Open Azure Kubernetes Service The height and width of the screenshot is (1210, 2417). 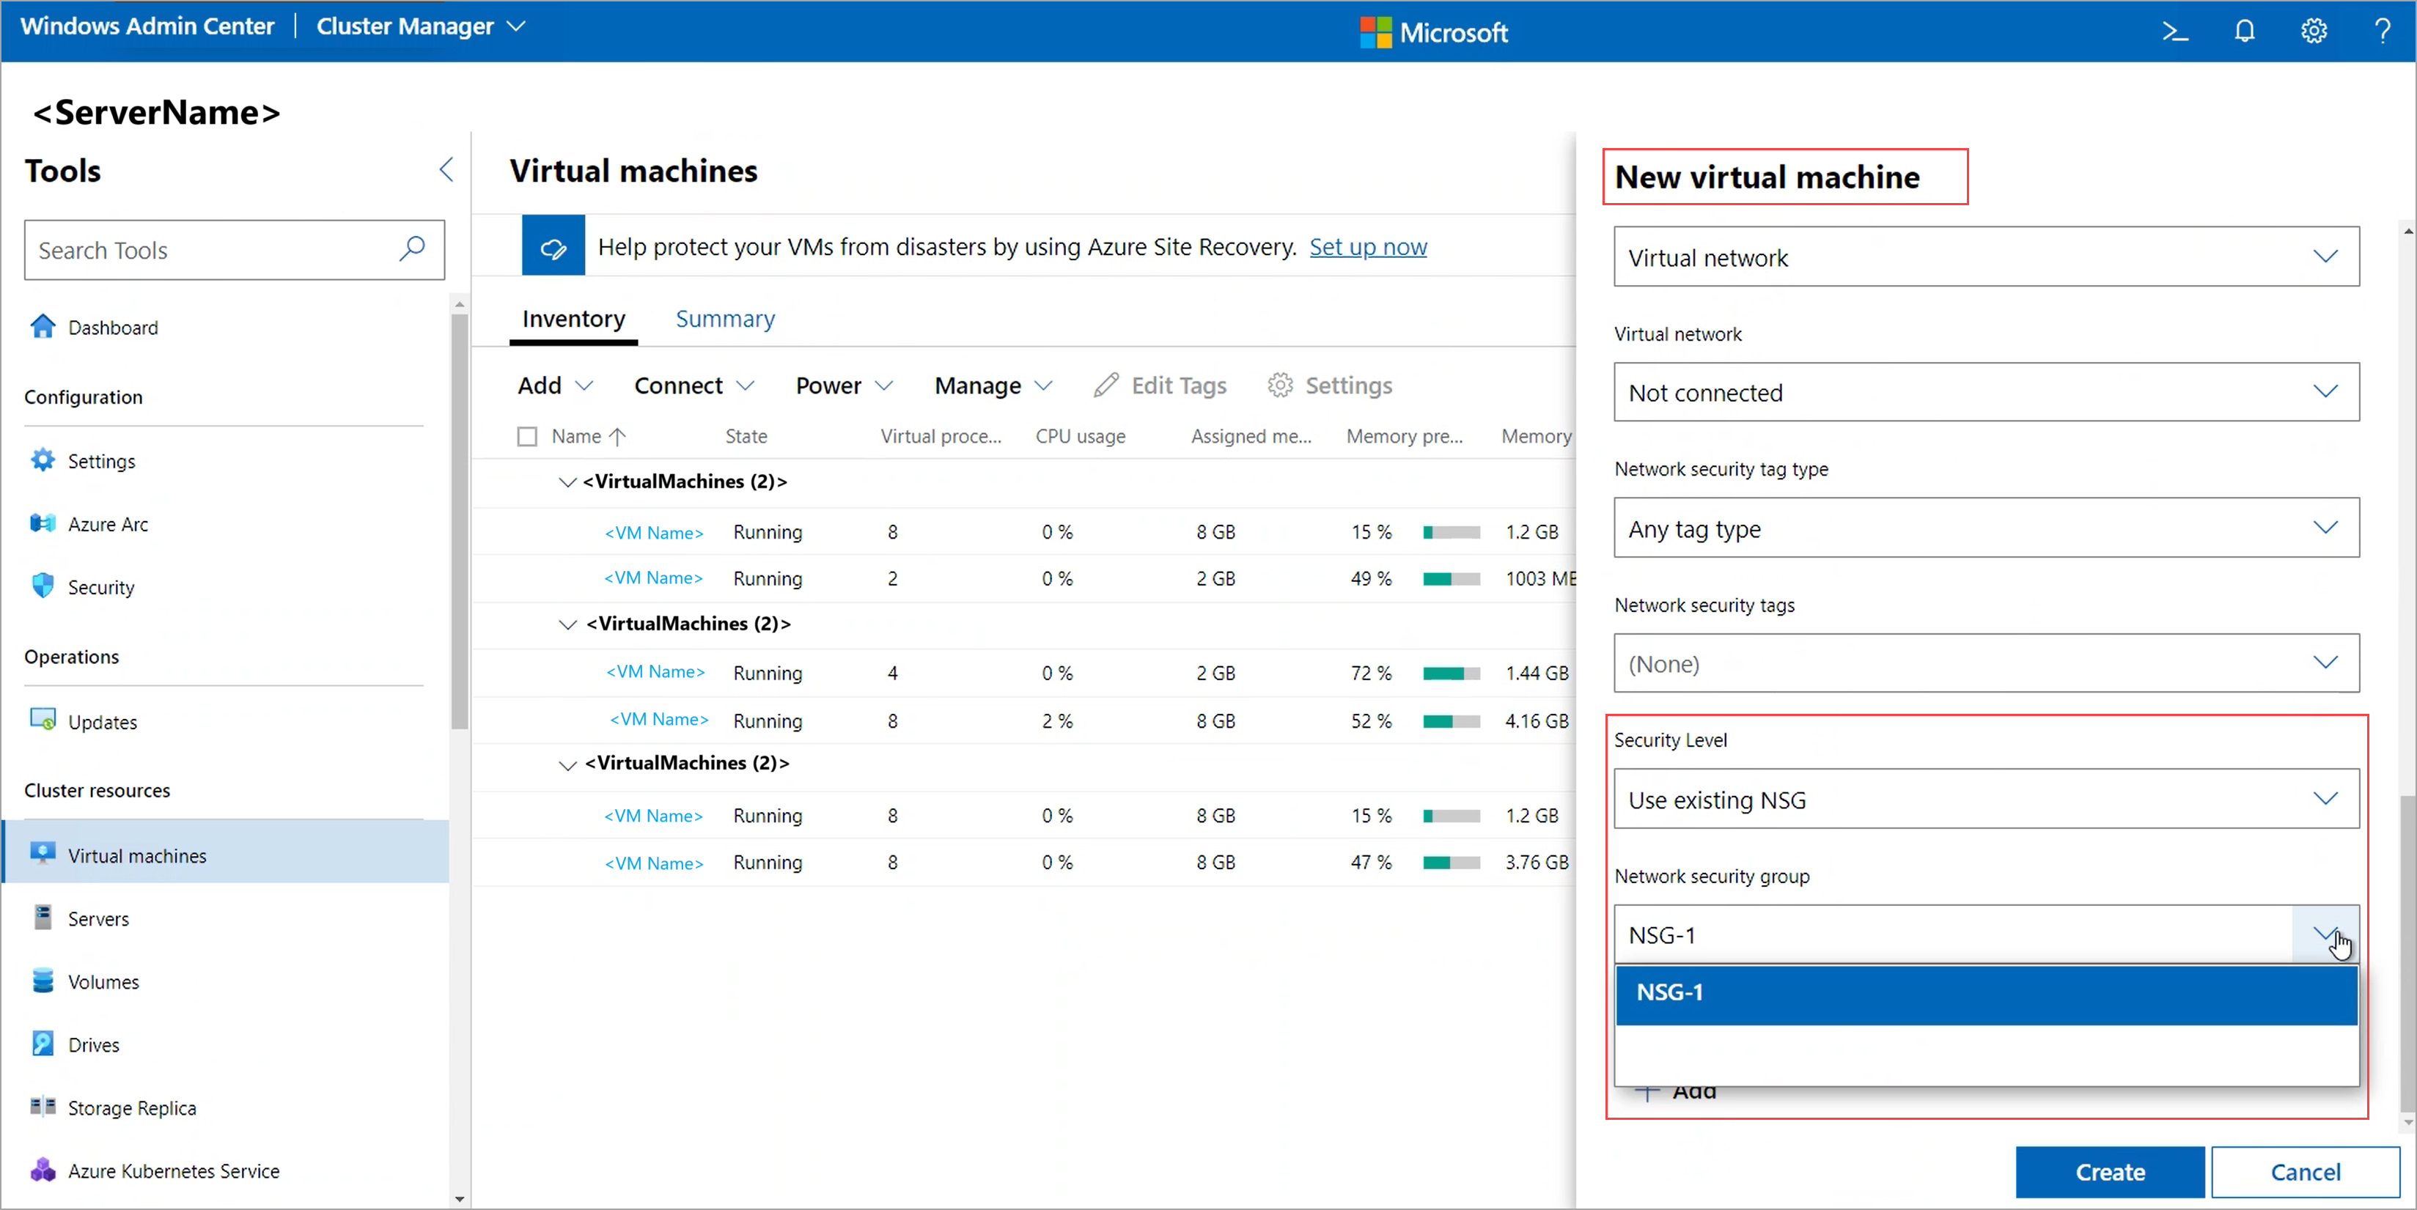tap(174, 1170)
